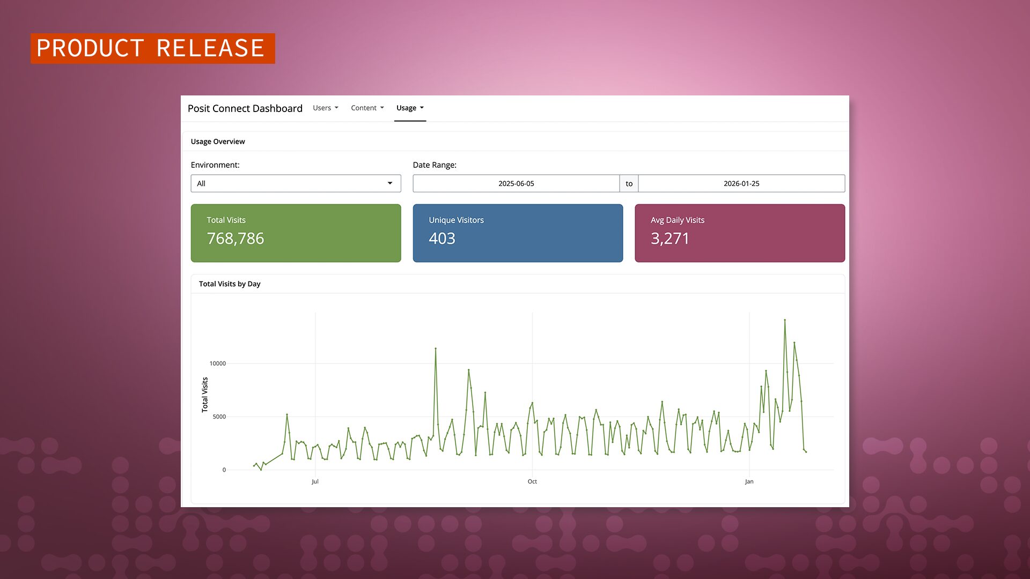This screenshot has width=1030, height=579.
Task: Click the Total Visits by Day header
Action: [230, 284]
